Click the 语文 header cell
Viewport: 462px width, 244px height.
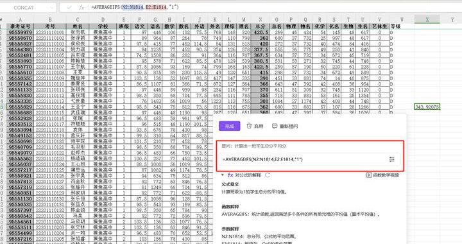tap(140, 26)
